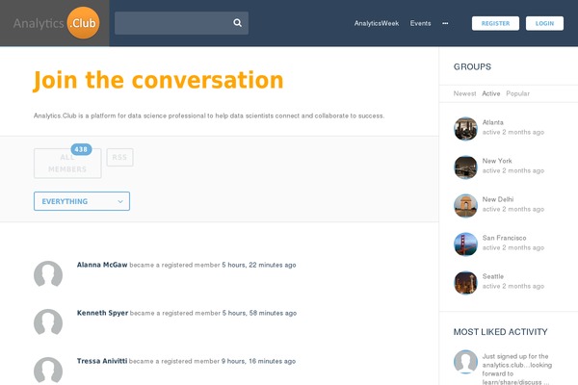Click the MOST LIKED ACTIVITY heading
This screenshot has width=578, height=385.
coord(500,332)
